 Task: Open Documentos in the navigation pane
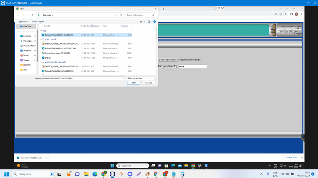pos(28,46)
